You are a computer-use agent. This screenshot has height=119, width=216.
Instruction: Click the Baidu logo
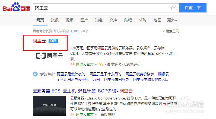[16, 7]
